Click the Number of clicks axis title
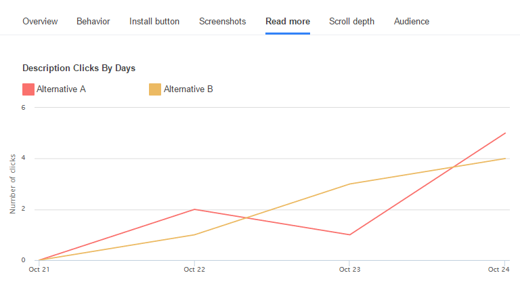Image resolution: width=520 pixels, height=290 pixels. point(13,184)
